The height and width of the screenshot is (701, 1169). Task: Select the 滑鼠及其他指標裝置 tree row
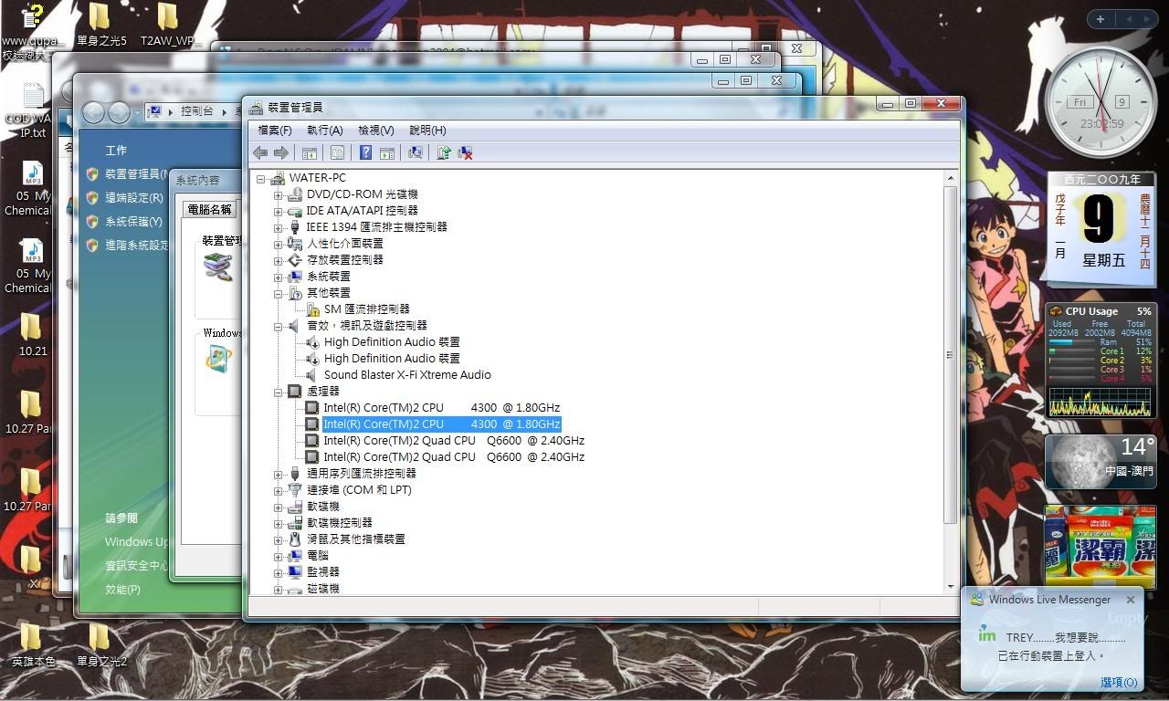(355, 539)
